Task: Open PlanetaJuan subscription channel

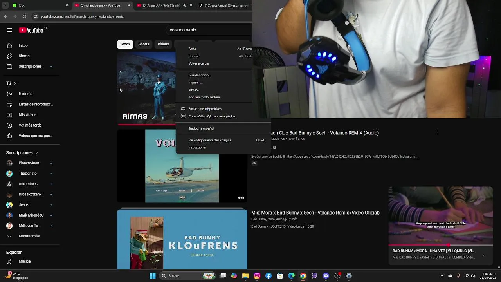Action: [30, 163]
